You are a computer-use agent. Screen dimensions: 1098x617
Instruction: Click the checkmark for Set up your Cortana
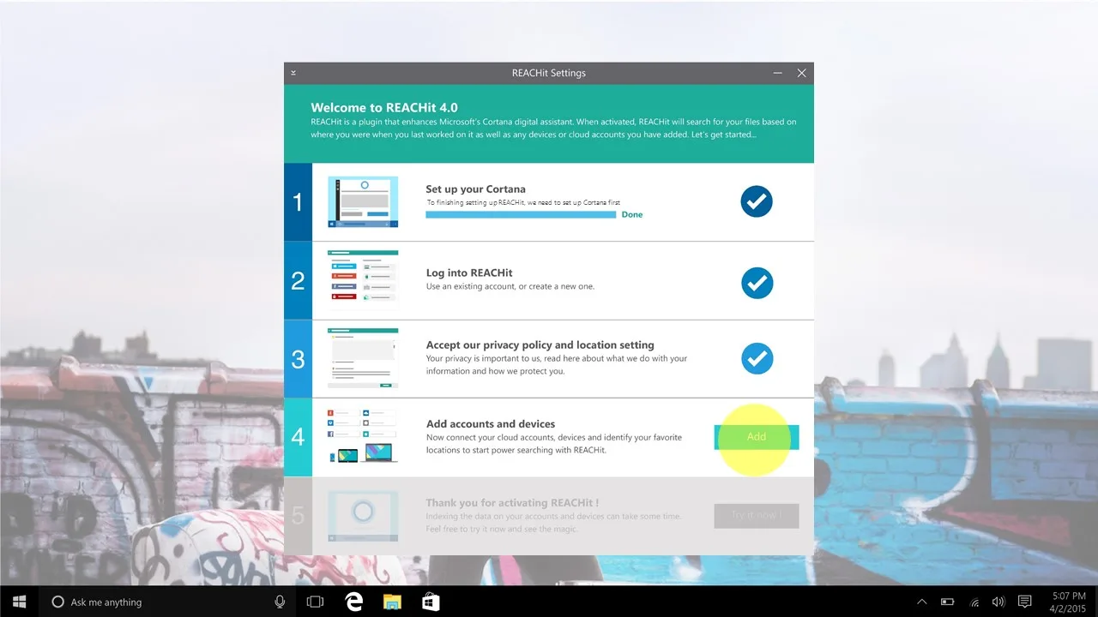[757, 202]
